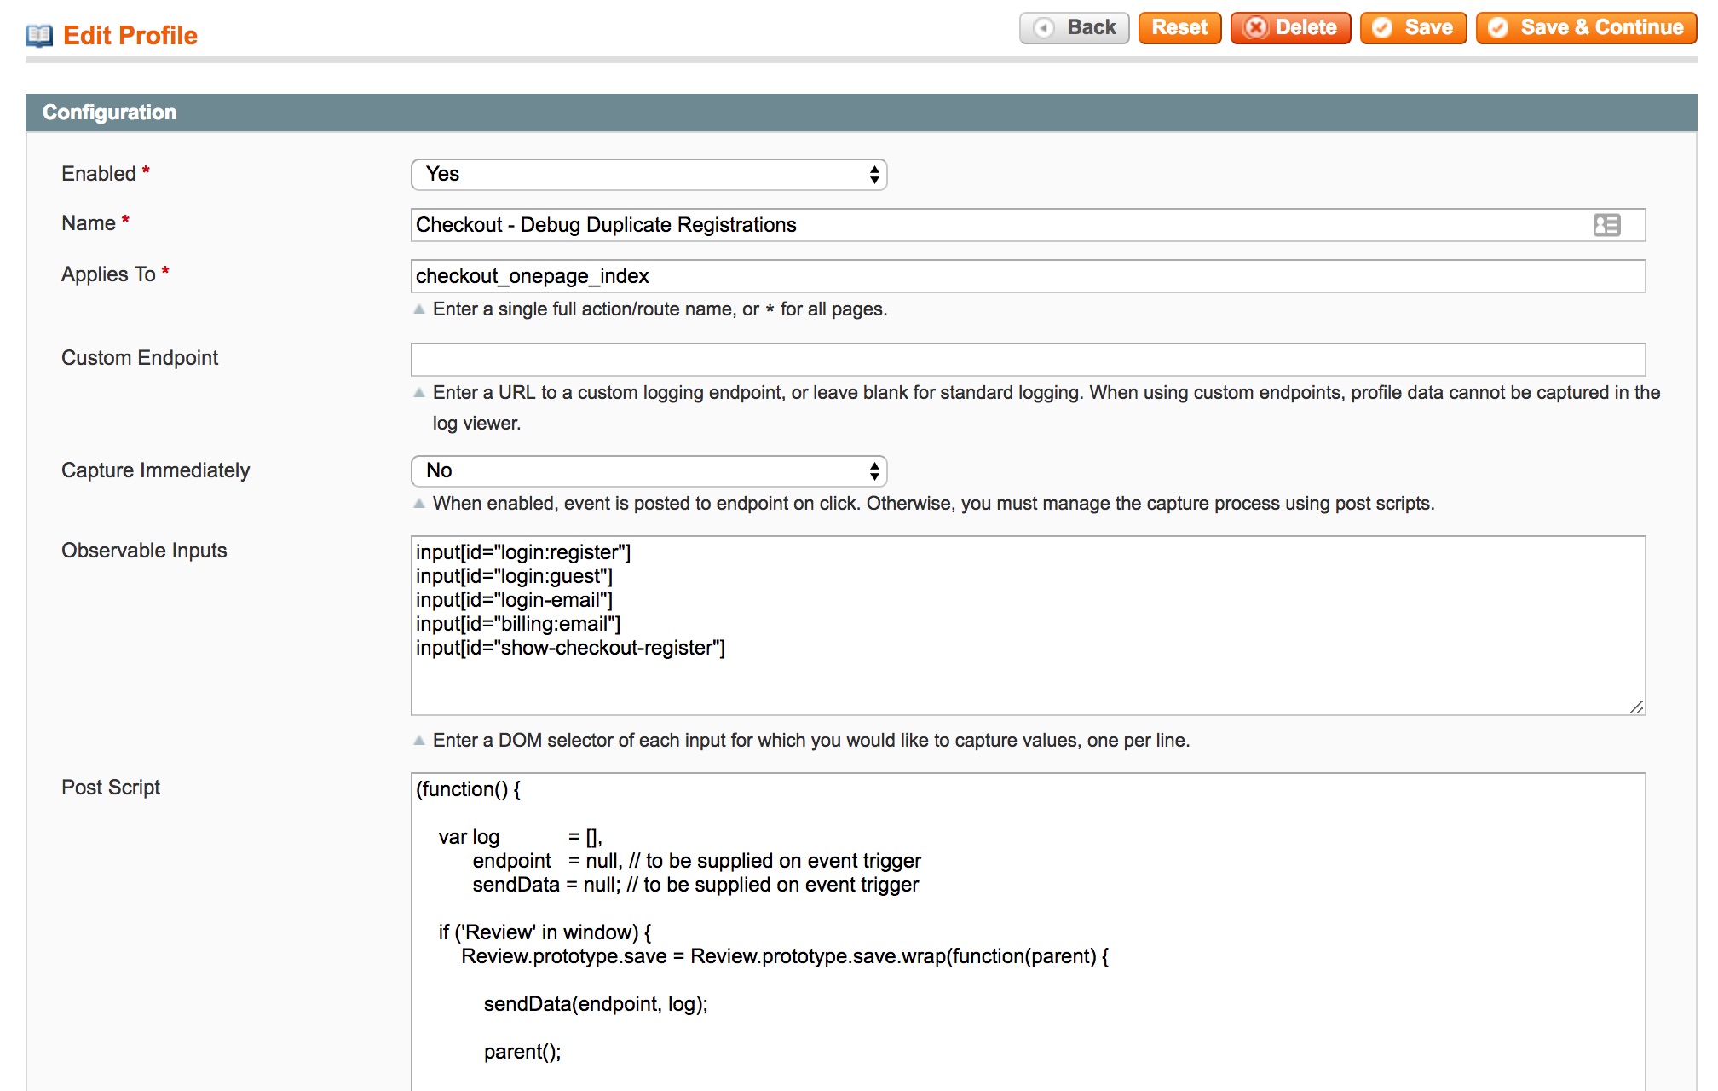Click the hint about custom logging endpoint URL

coord(1046,408)
